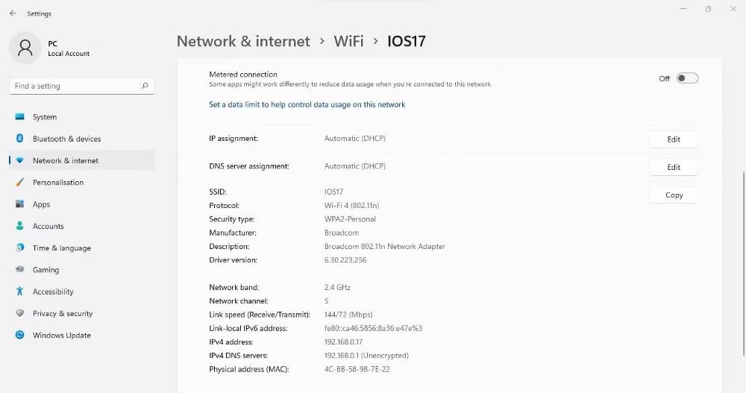This screenshot has height=393, width=746.
Task: Click the search magnifier icon
Action: click(145, 86)
